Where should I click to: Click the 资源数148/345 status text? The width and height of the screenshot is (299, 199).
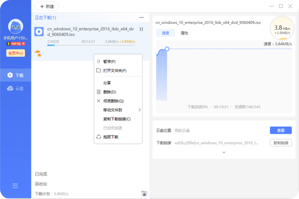247,107
